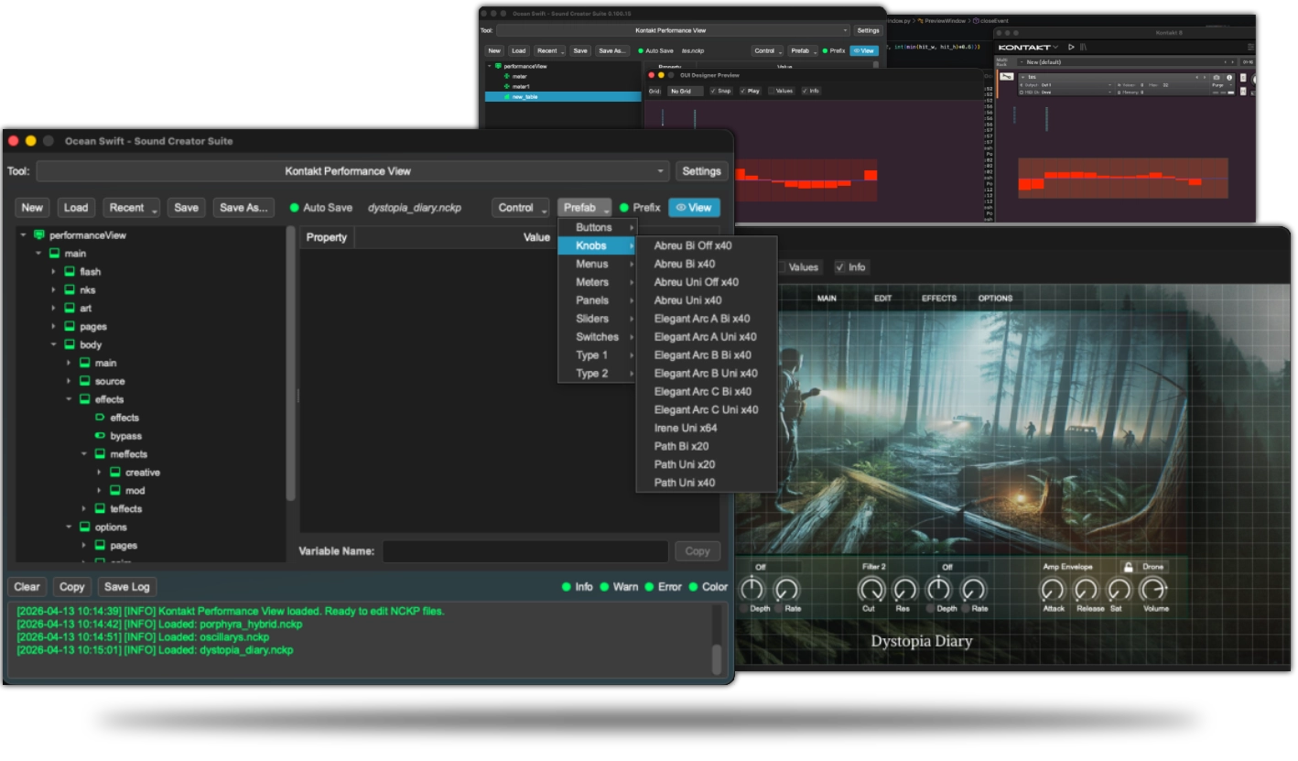Expand the flash tree node
This screenshot has width=1298, height=761.
[x=54, y=272]
